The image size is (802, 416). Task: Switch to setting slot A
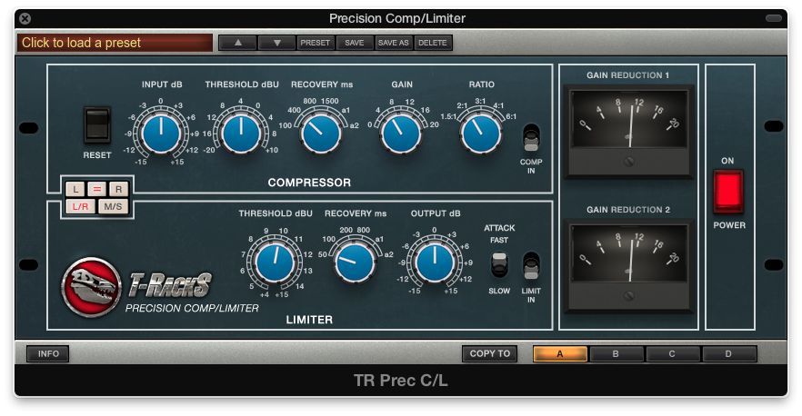click(560, 353)
